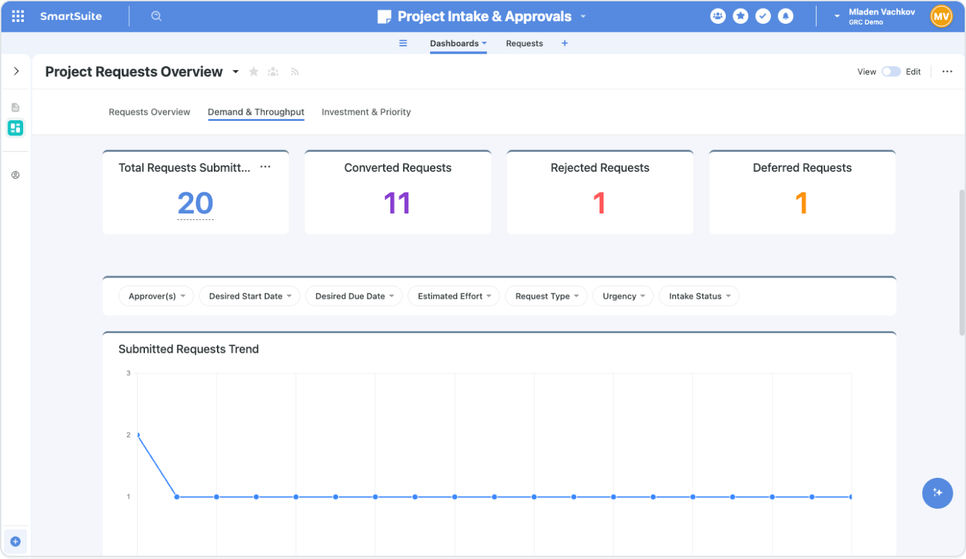Open the Project Requests Overview dropdown arrow
The width and height of the screenshot is (966, 559).
click(x=236, y=71)
